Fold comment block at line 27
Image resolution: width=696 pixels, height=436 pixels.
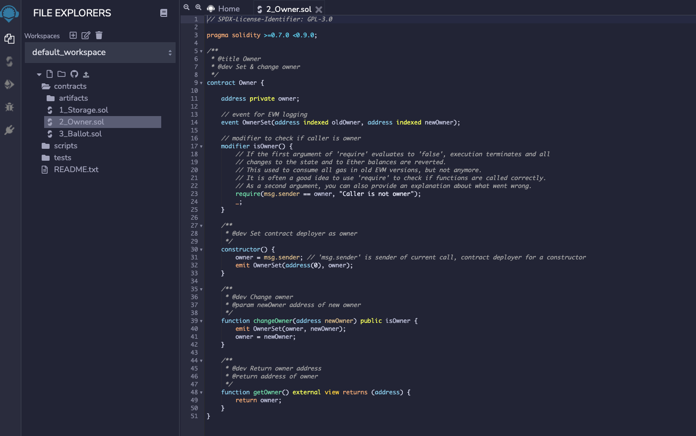pyautogui.click(x=201, y=226)
